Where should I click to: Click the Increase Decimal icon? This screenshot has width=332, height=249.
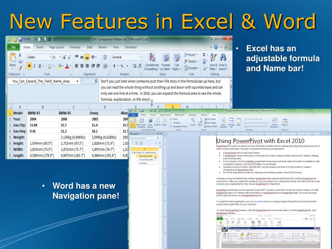pos(135,66)
